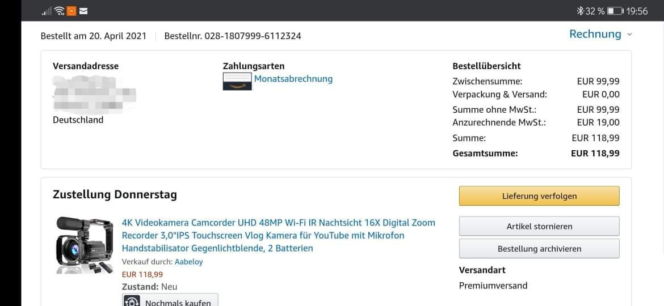Tap the battery indicator icon
This screenshot has width=664, height=306.
(x=615, y=11)
